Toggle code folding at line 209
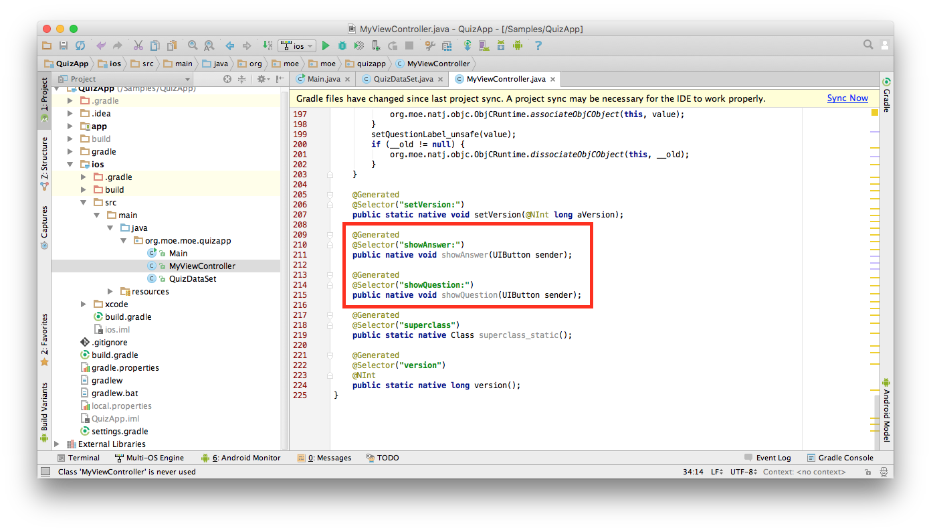The image size is (931, 532). point(330,235)
